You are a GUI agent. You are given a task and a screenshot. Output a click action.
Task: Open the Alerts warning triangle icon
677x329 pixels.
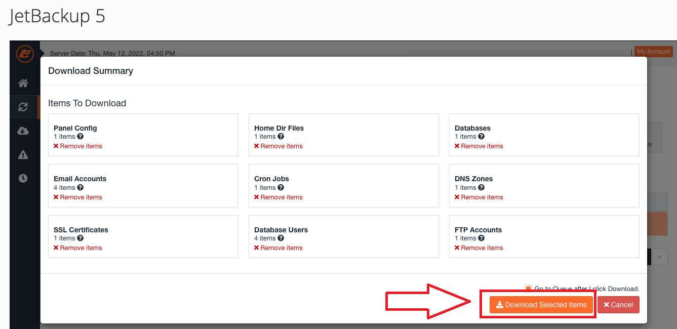pos(23,154)
